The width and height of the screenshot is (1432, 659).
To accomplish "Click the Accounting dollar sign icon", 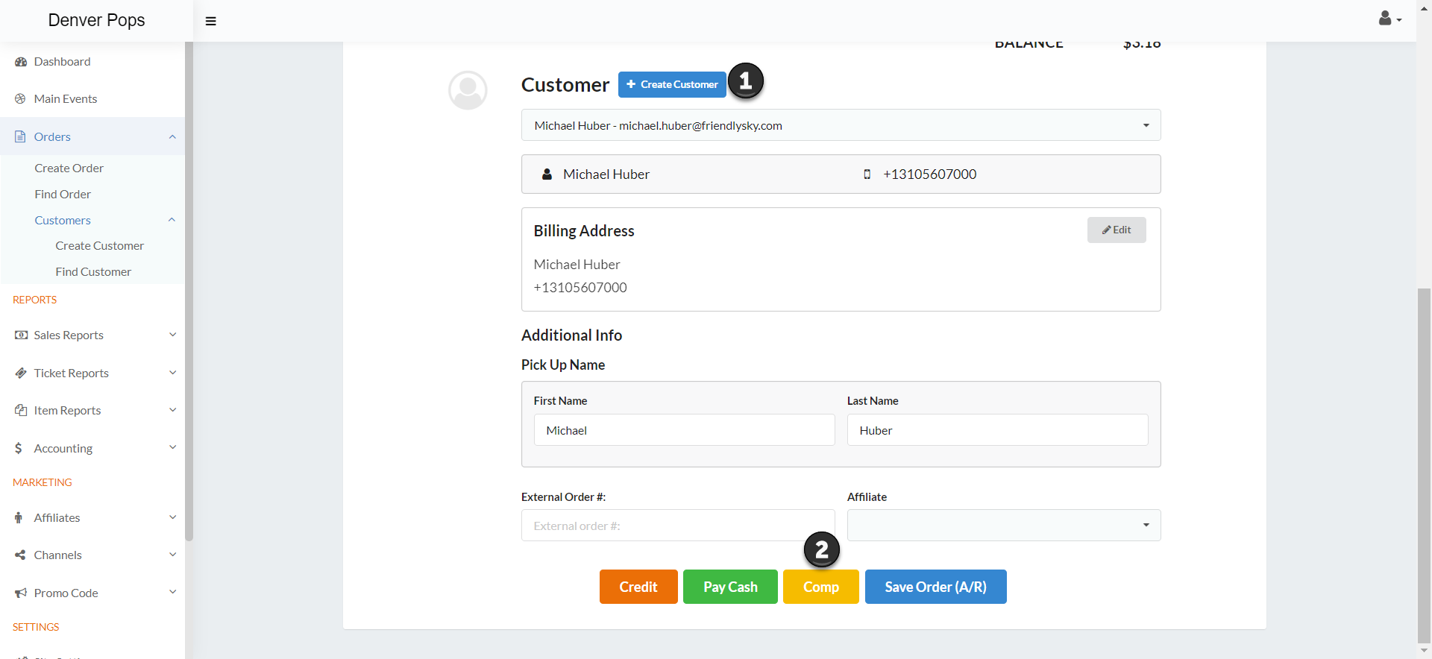I will click(19, 449).
